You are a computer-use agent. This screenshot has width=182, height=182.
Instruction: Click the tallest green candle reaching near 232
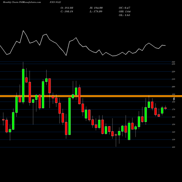[x=23, y=86]
